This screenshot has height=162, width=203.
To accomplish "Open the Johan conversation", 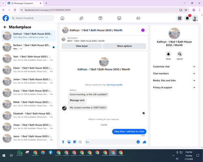I will pos(28,81).
